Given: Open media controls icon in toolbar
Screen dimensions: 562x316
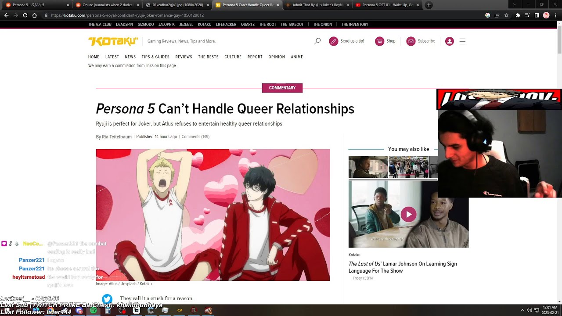Looking at the screenshot, I should click(527, 15).
